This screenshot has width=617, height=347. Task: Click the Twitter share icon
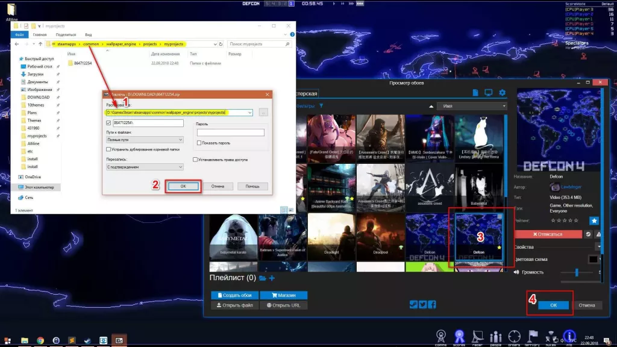[422, 305]
